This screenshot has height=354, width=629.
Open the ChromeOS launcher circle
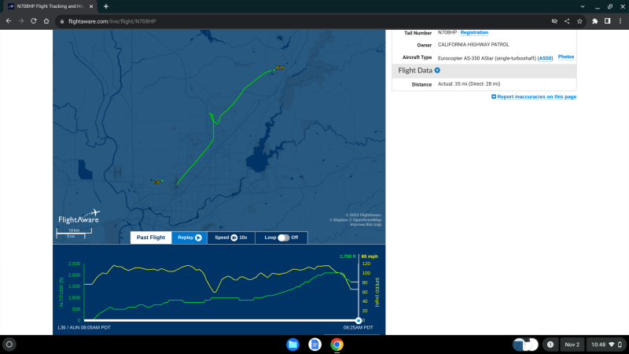click(9, 345)
